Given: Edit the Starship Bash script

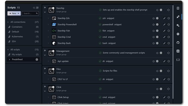Looking at the screenshot, I should tap(164, 43).
